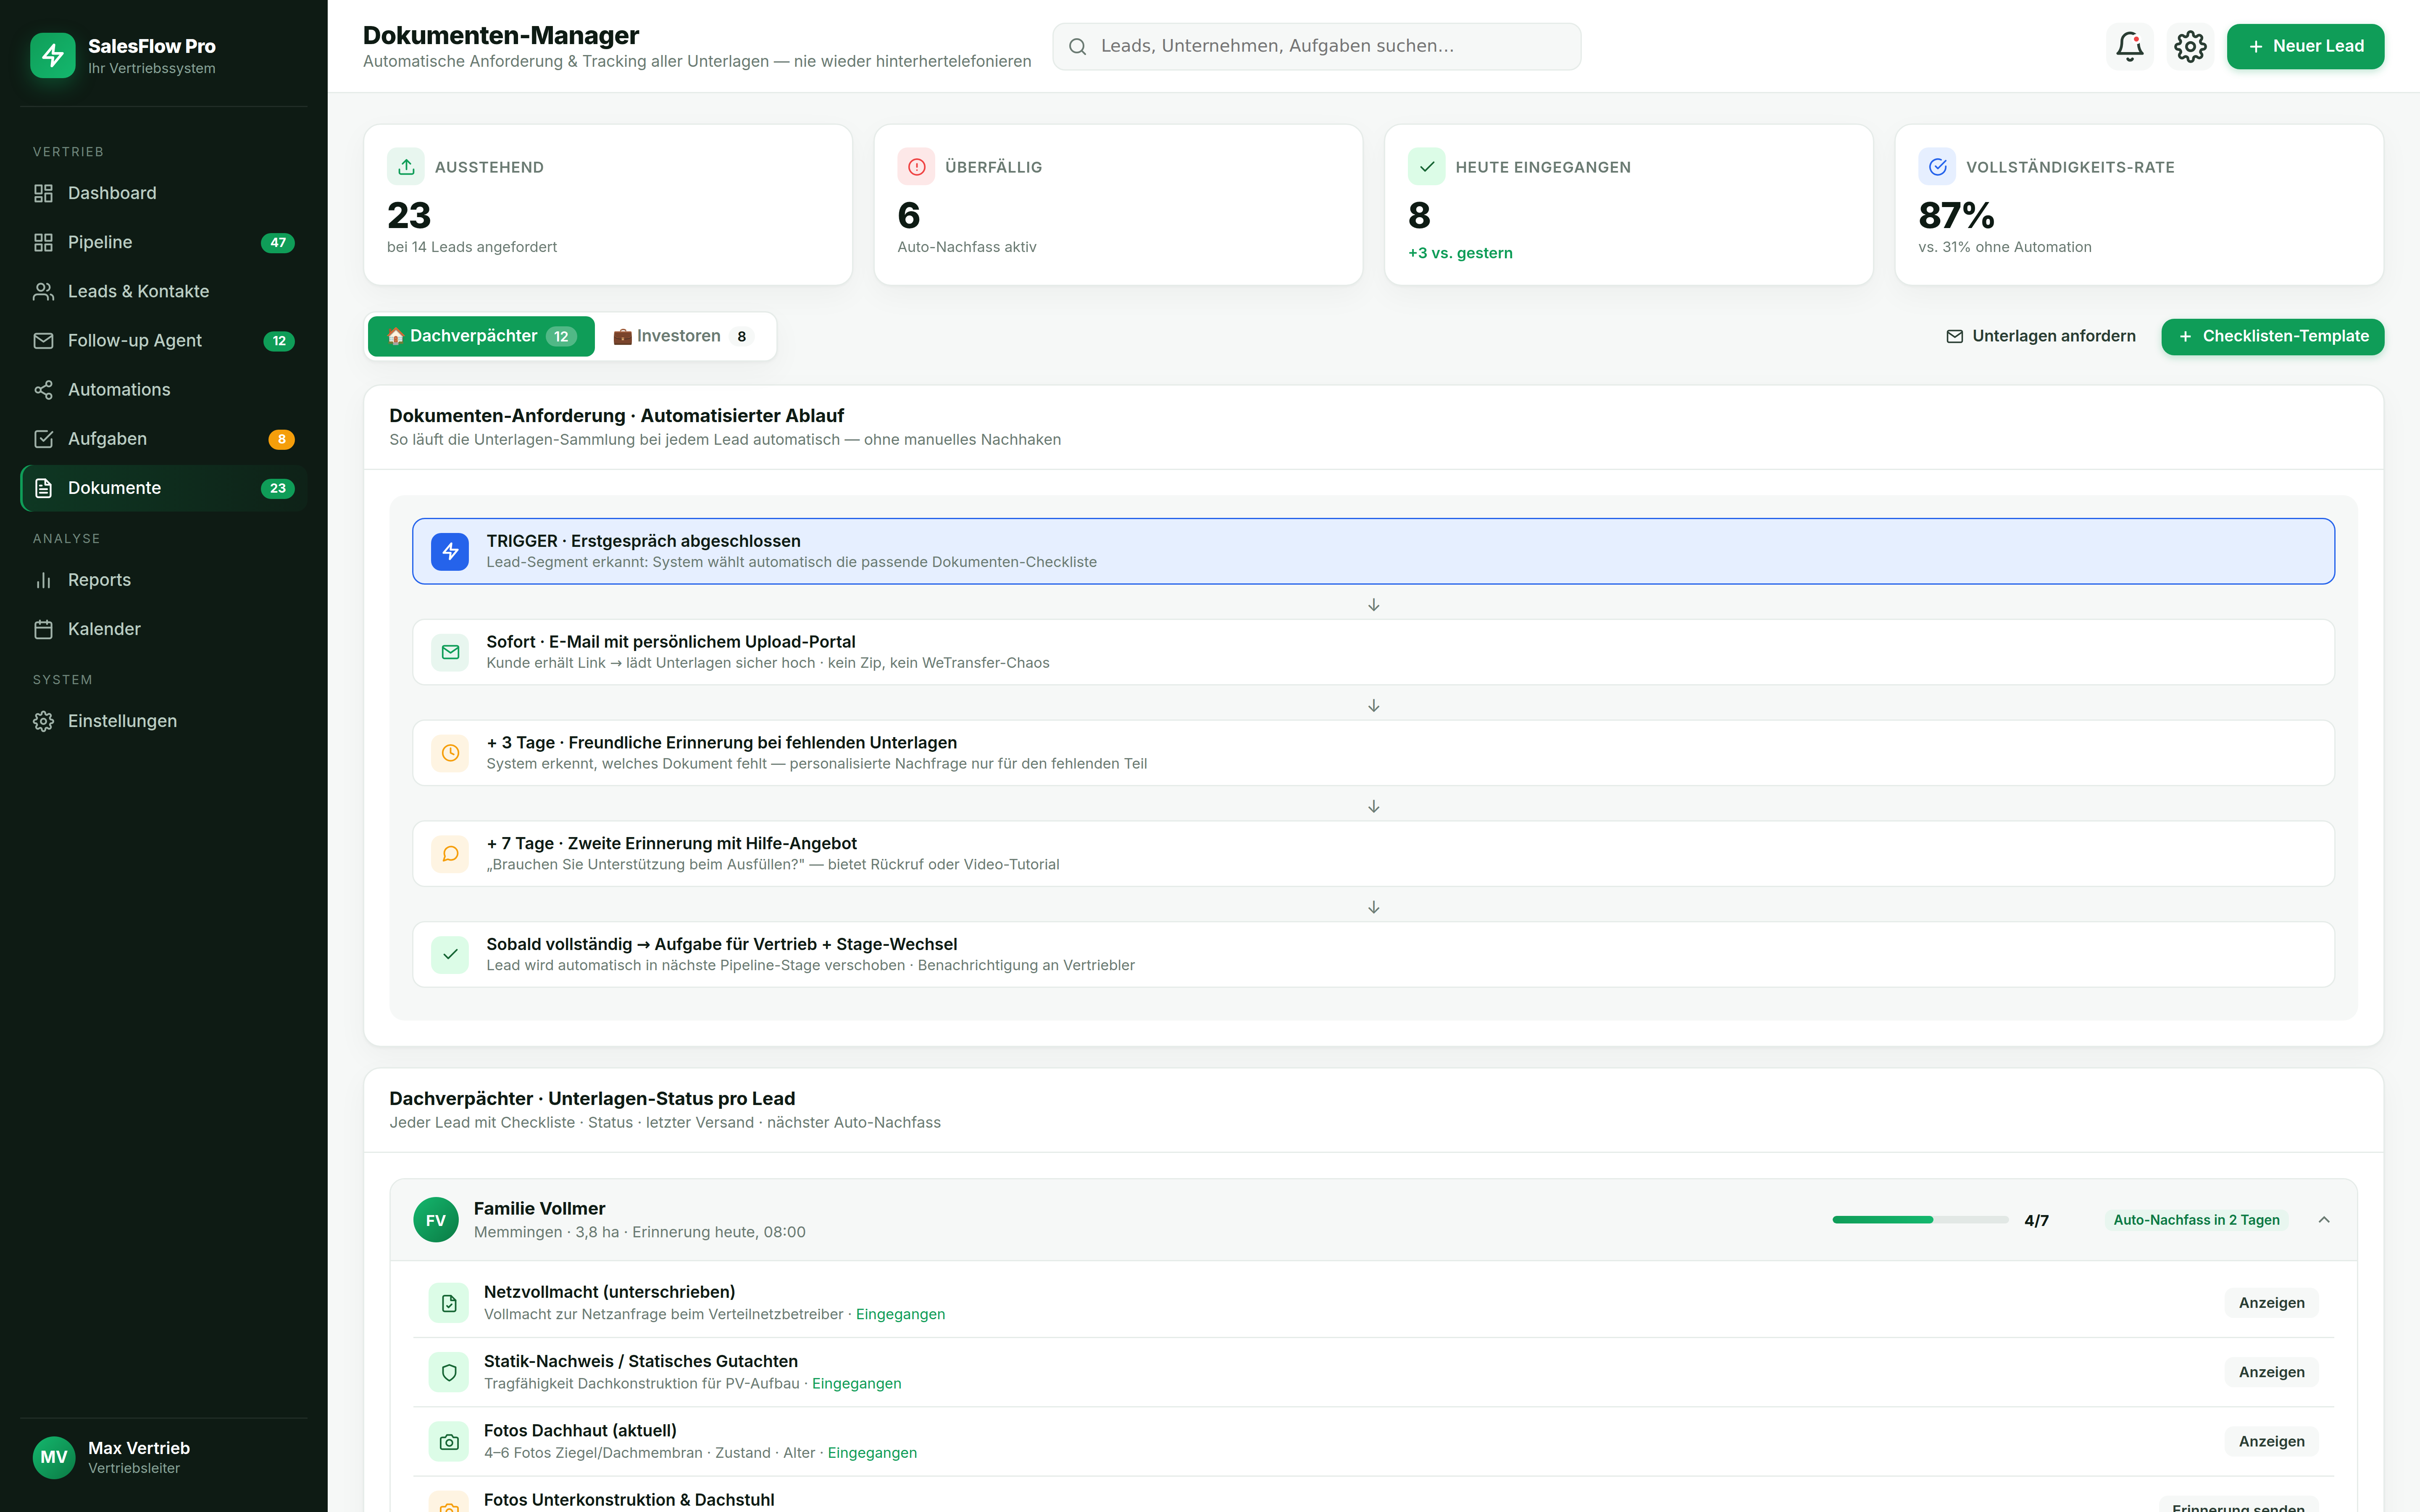Open settings via header gear icon

(x=2190, y=46)
